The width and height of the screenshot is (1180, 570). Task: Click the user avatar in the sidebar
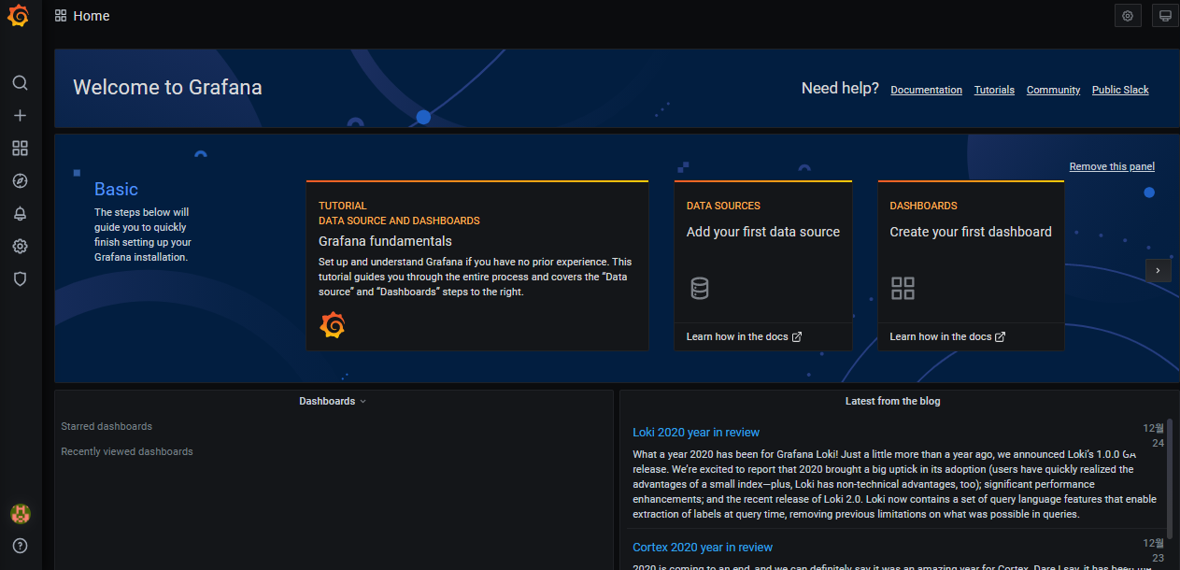(20, 513)
